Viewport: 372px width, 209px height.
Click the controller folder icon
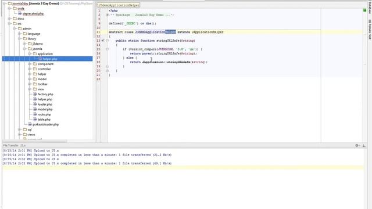pos(35,69)
